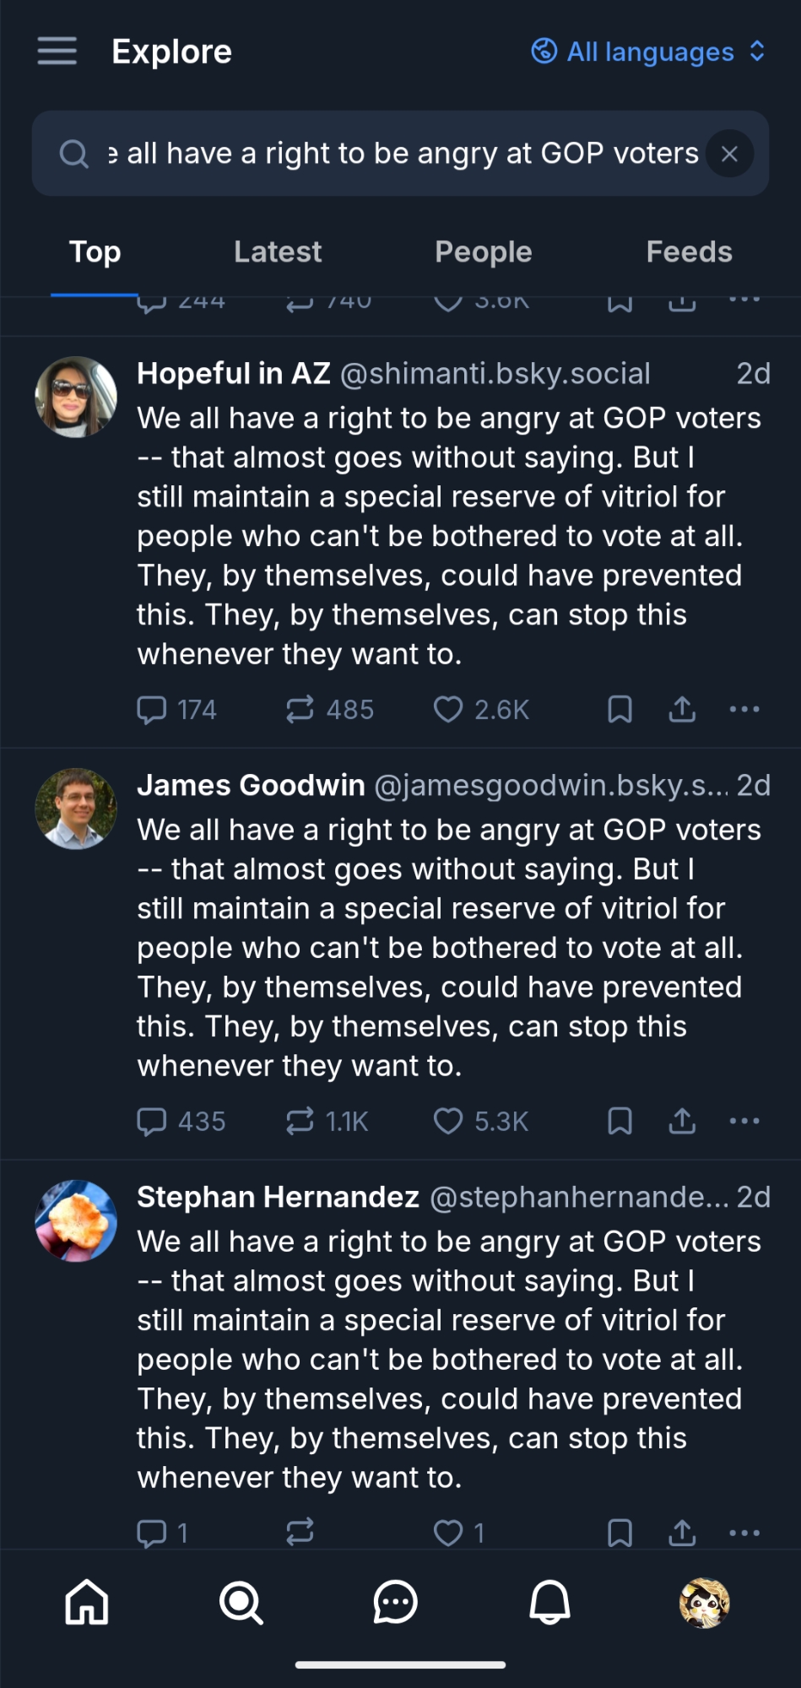Share the James Goodwin post
The image size is (801, 1688).
(x=682, y=1122)
